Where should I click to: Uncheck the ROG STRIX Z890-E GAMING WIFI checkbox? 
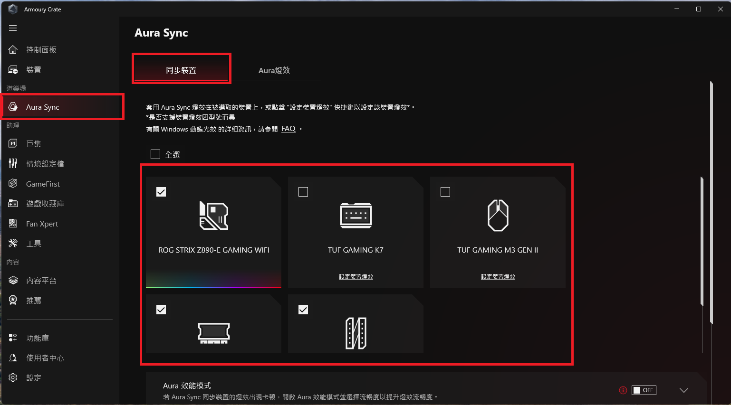click(161, 192)
